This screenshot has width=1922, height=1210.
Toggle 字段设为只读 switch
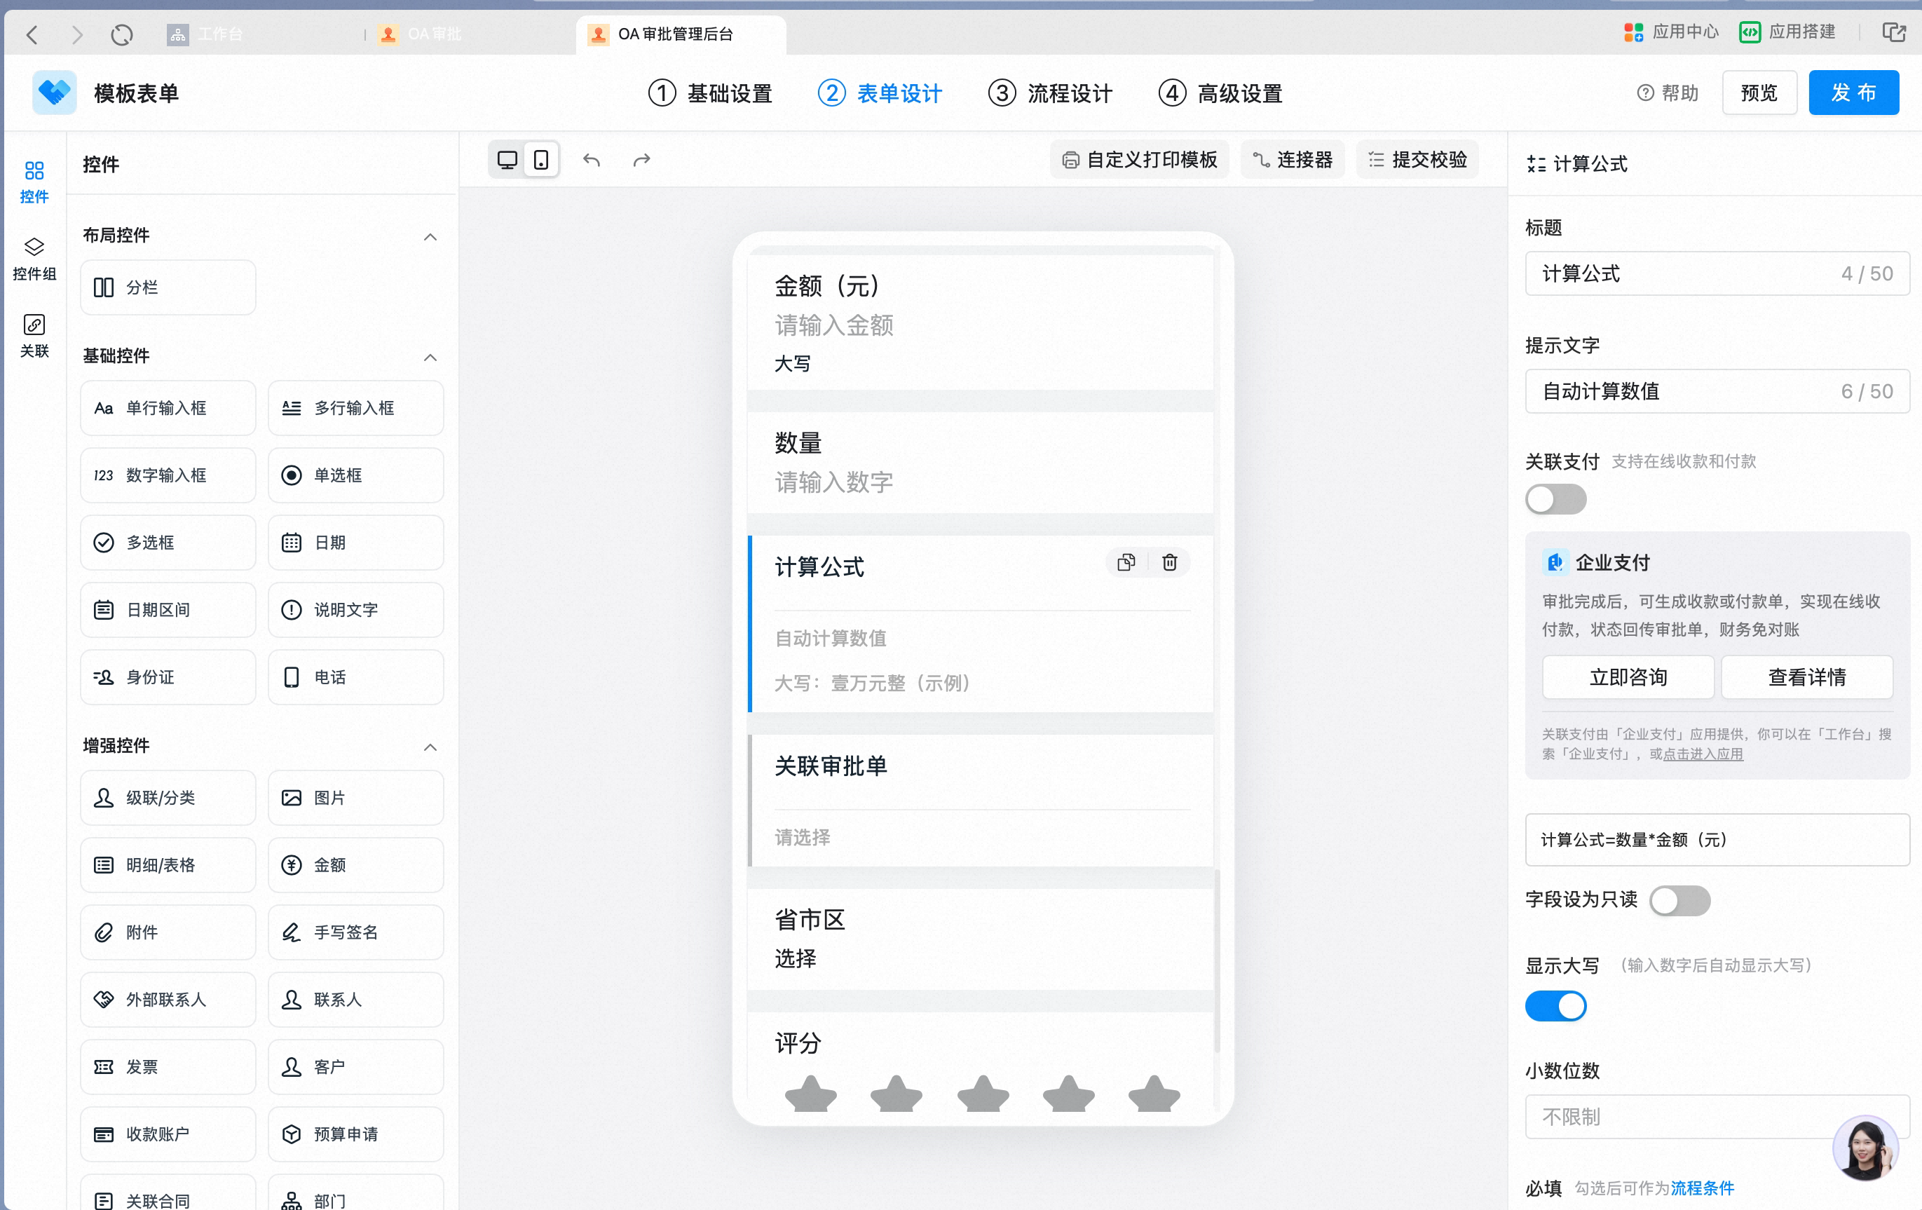pyautogui.click(x=1680, y=900)
